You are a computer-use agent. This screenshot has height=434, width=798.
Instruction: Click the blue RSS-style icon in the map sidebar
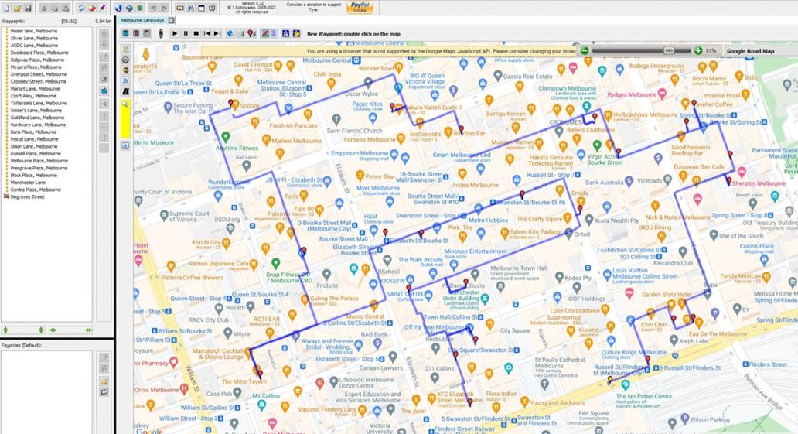[x=125, y=81]
